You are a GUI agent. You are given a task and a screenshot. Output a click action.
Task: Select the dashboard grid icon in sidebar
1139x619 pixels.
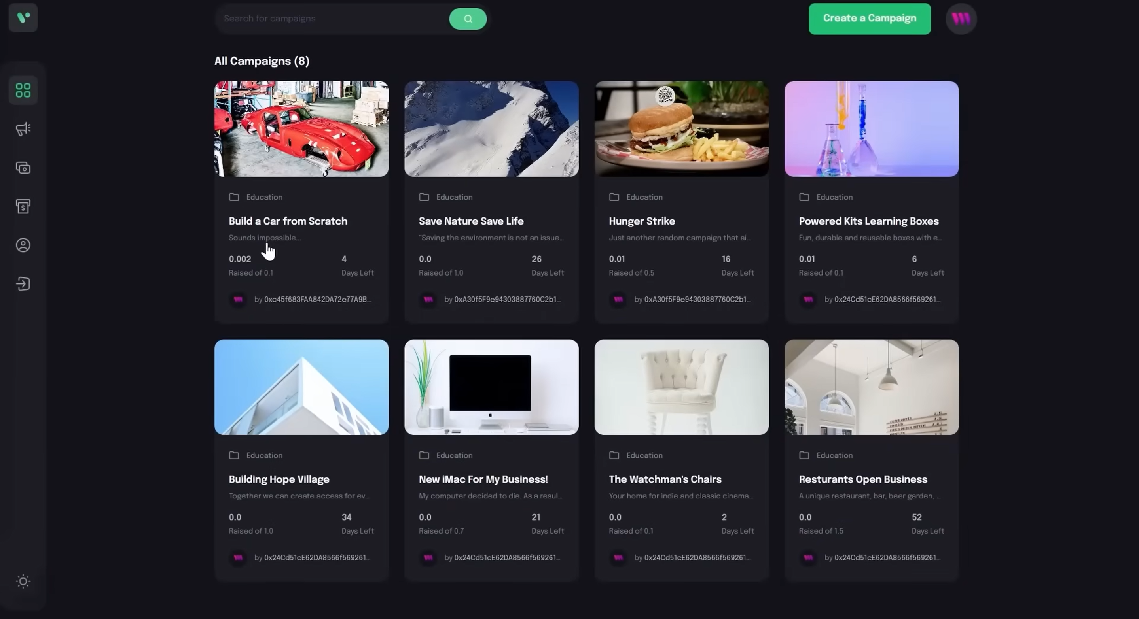tap(23, 90)
